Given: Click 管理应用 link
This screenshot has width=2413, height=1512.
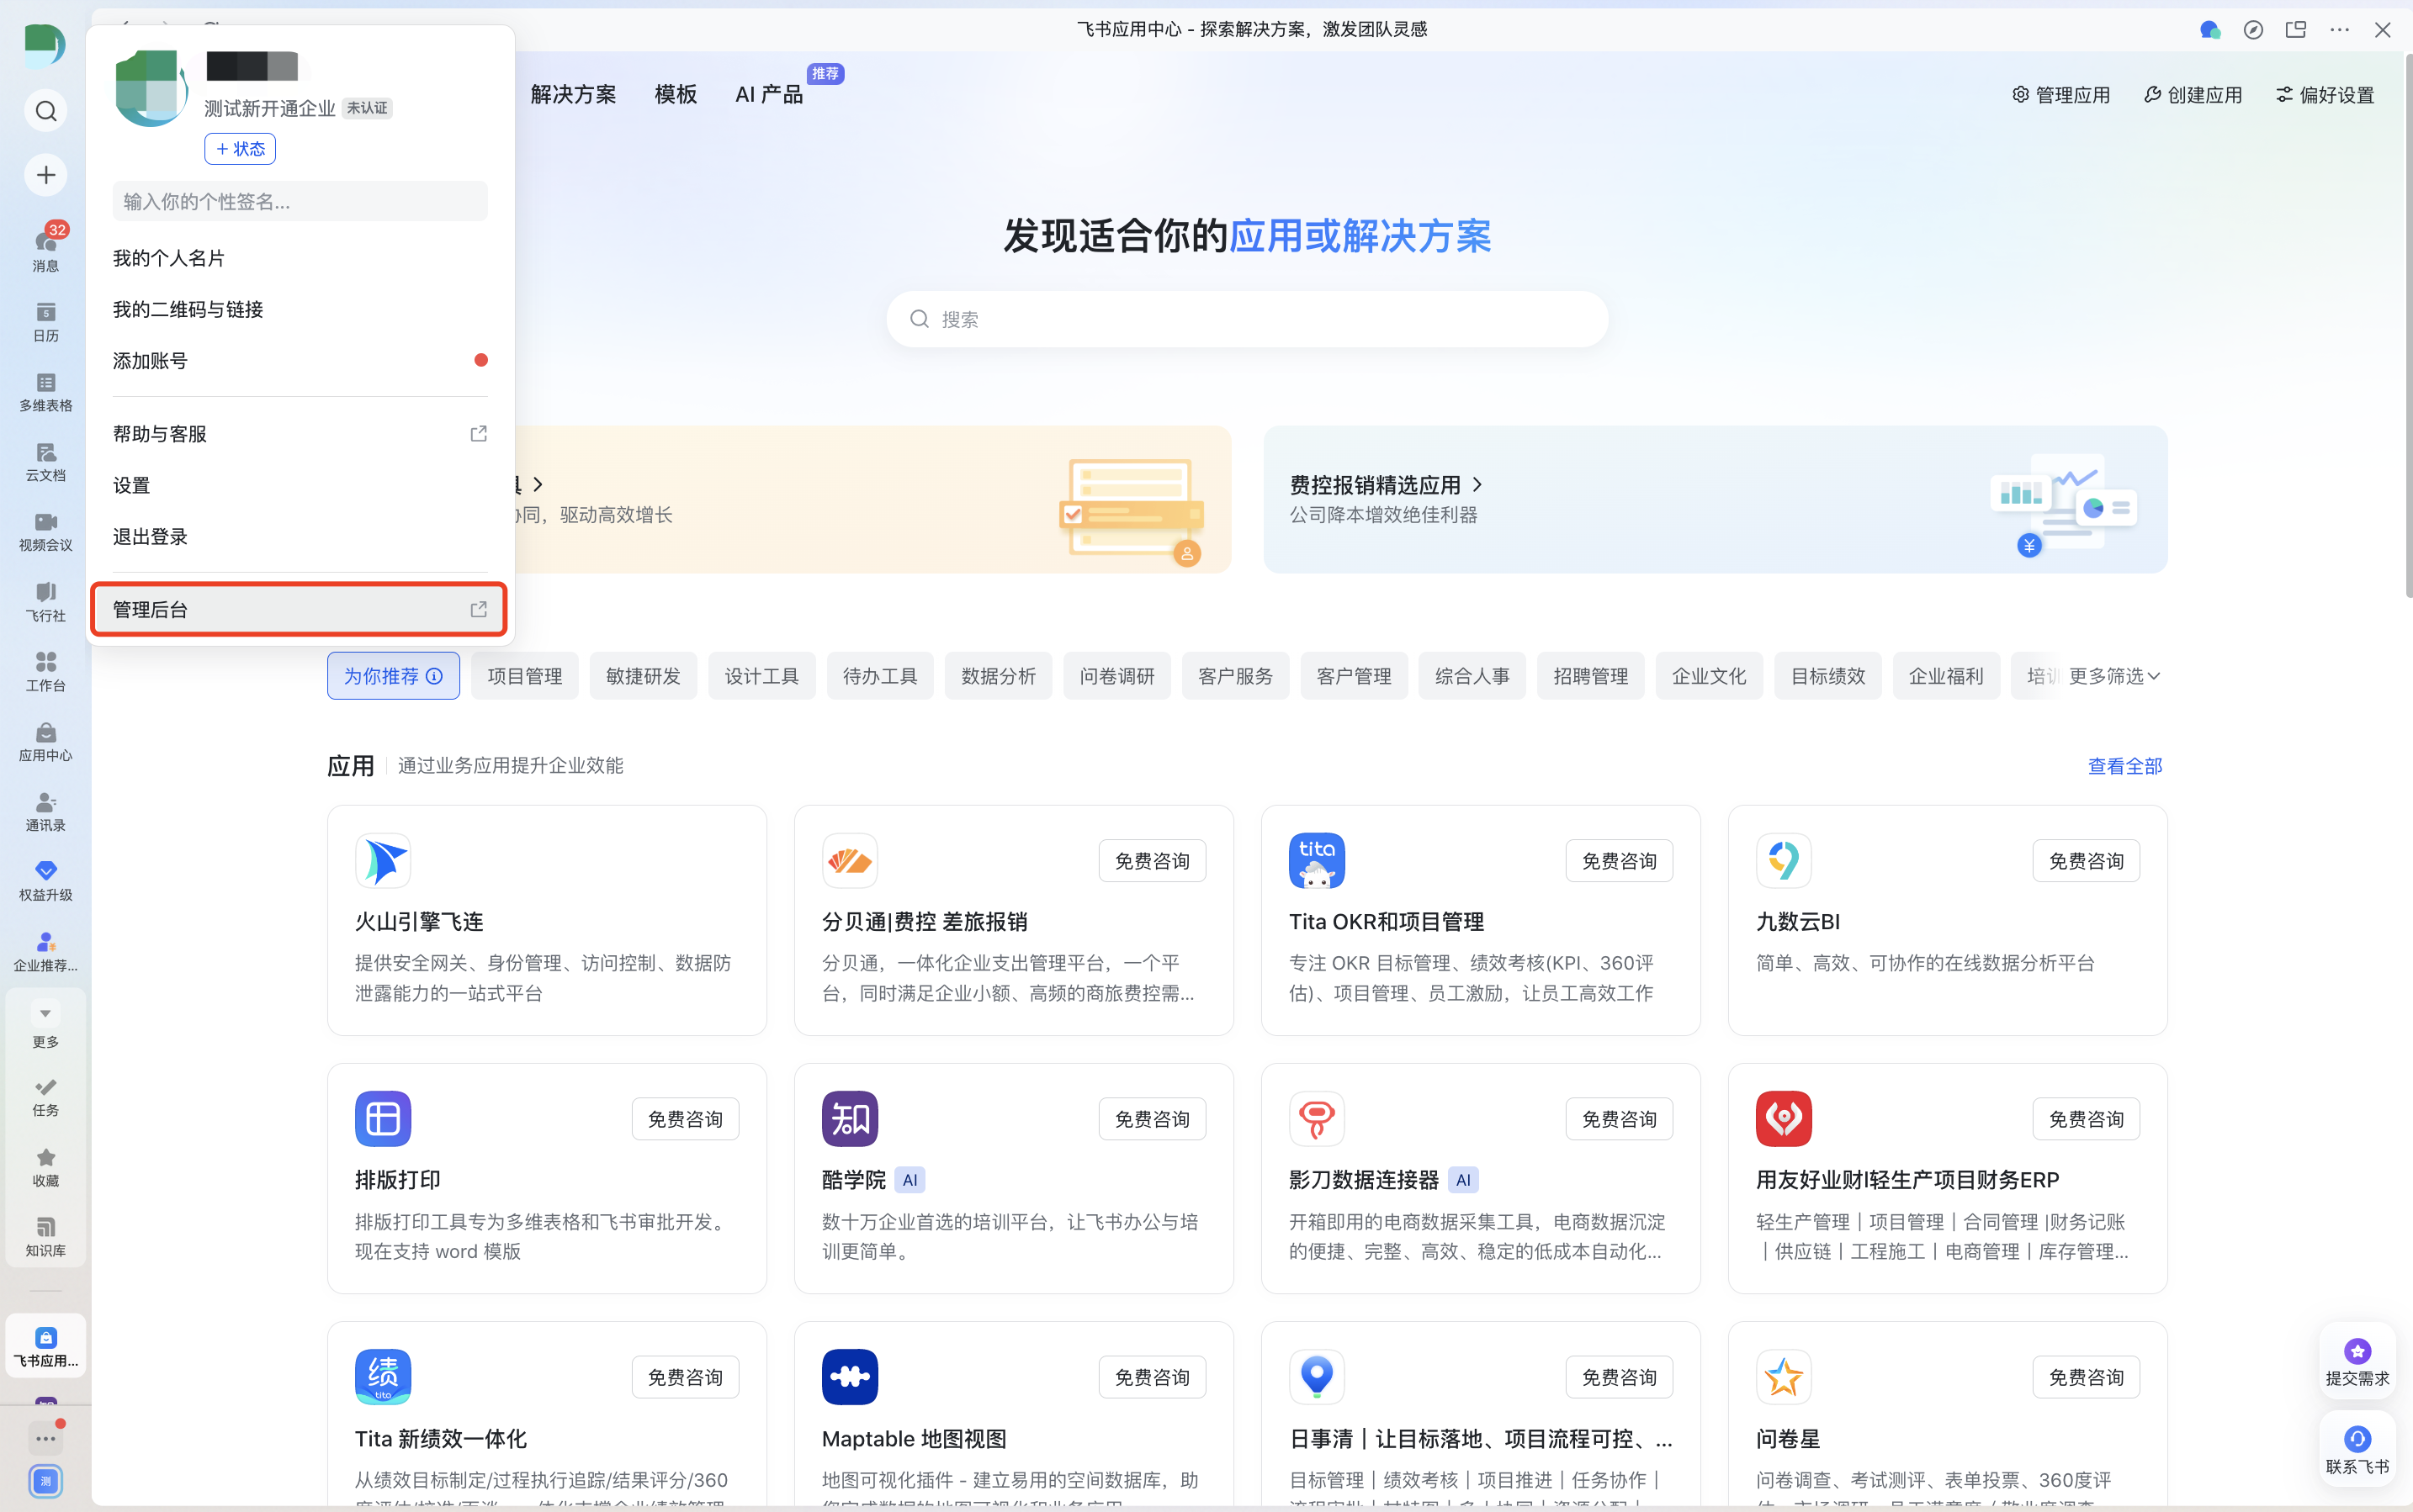Looking at the screenshot, I should [x=2060, y=95].
